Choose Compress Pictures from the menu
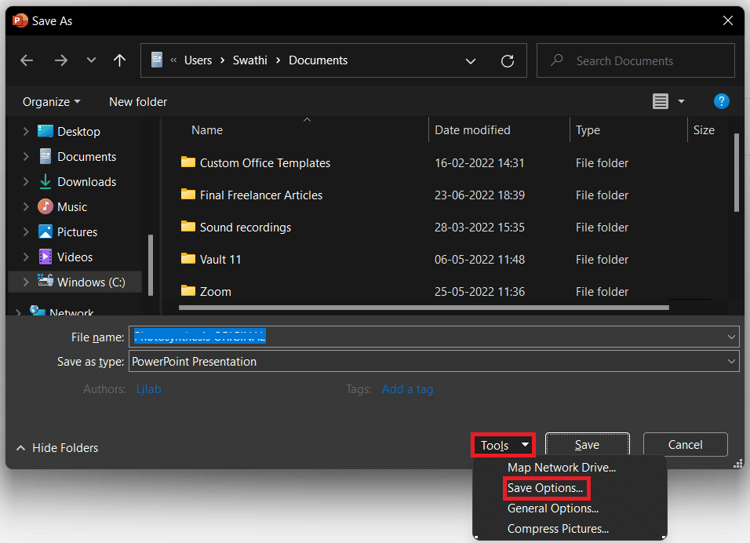 (558, 528)
